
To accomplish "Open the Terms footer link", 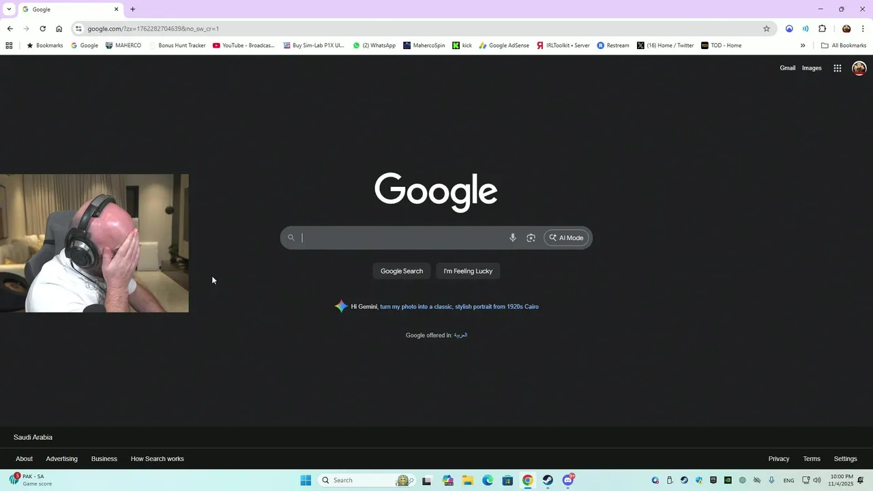I will tap(812, 459).
